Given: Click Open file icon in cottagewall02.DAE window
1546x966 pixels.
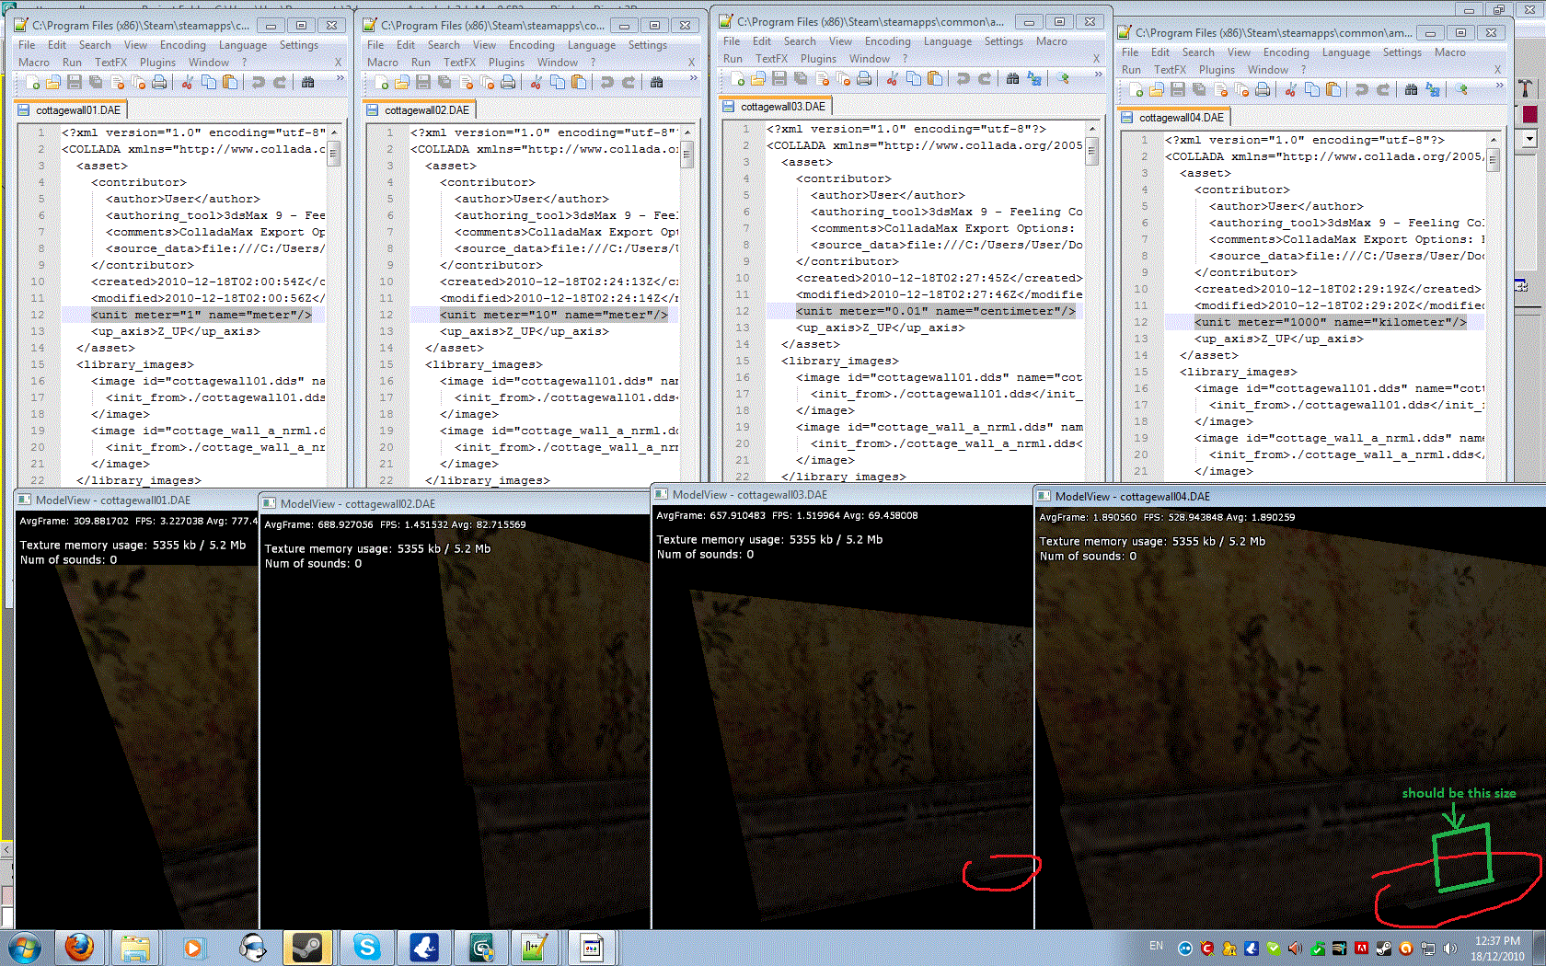Looking at the screenshot, I should (x=402, y=83).
